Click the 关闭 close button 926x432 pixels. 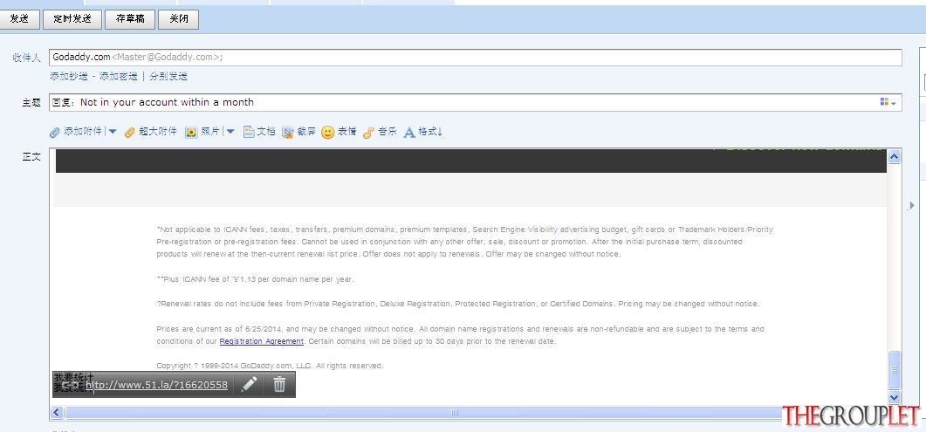(x=178, y=19)
